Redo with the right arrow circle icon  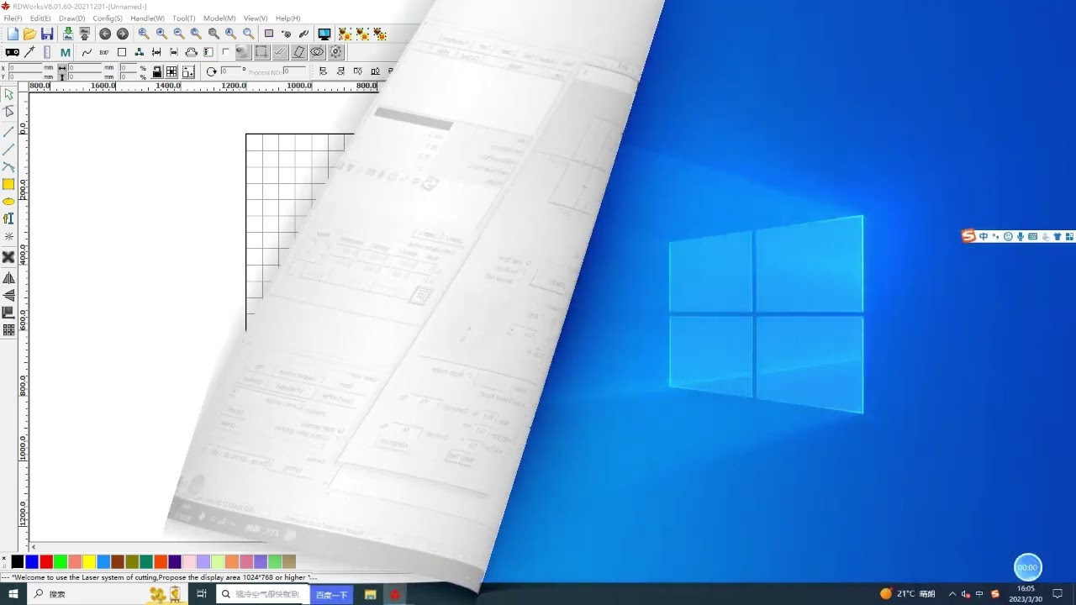[x=123, y=34]
